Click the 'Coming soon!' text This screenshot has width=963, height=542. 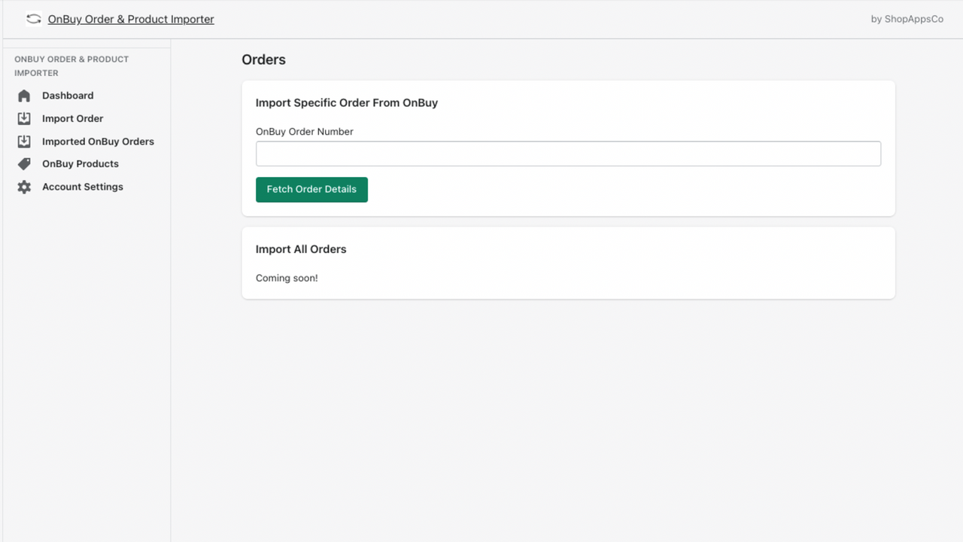(x=287, y=279)
